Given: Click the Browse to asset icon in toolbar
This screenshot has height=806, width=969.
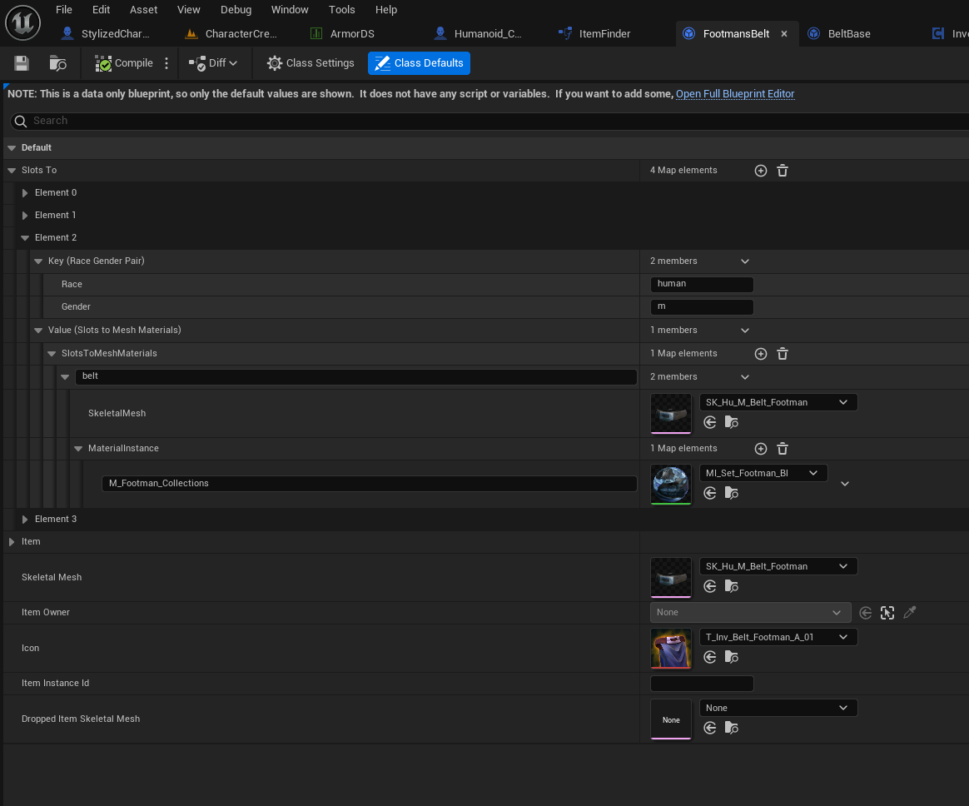Looking at the screenshot, I should click(57, 63).
